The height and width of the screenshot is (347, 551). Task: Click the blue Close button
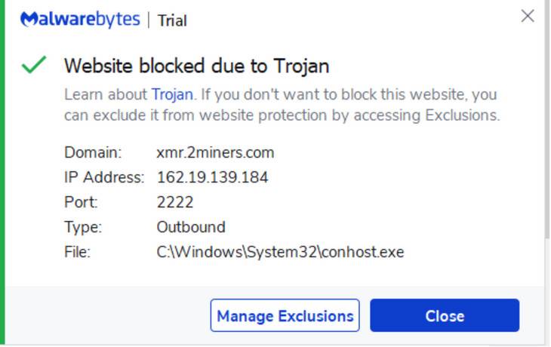pos(445,315)
